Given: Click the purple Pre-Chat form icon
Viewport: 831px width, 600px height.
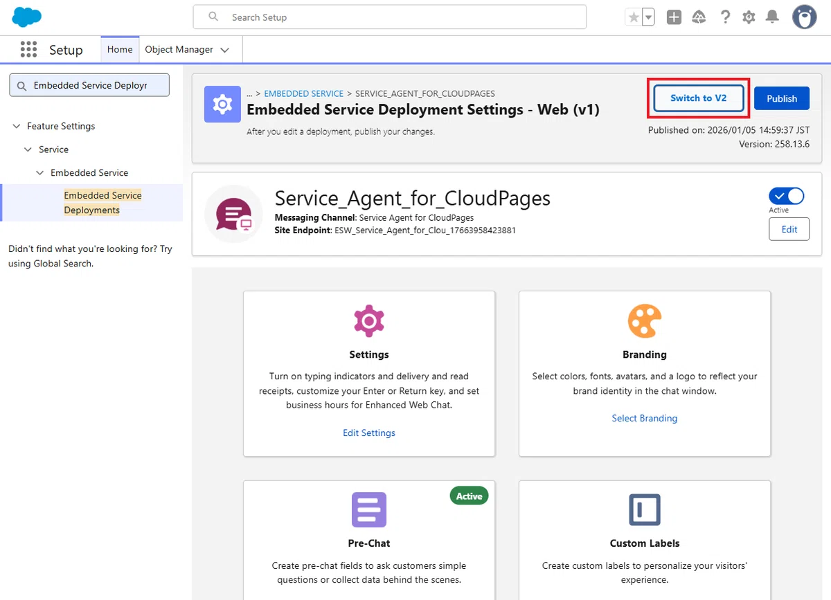Looking at the screenshot, I should 369,510.
